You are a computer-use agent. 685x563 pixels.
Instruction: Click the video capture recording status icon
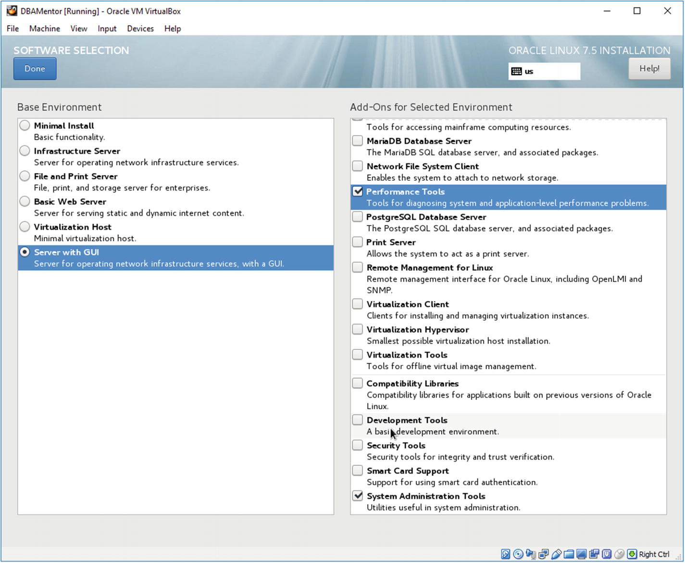tap(594, 554)
